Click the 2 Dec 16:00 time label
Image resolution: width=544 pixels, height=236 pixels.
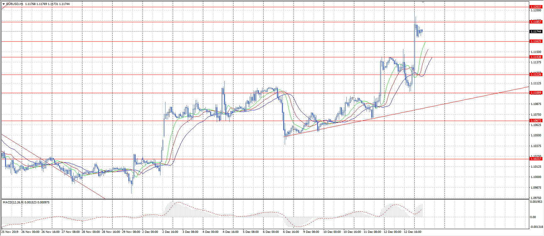pyautogui.click(x=170, y=232)
